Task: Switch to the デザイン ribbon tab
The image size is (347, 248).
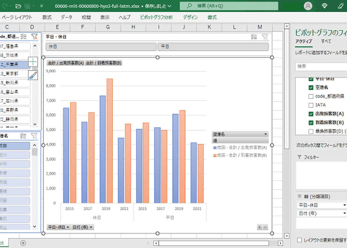Action: 190,17
